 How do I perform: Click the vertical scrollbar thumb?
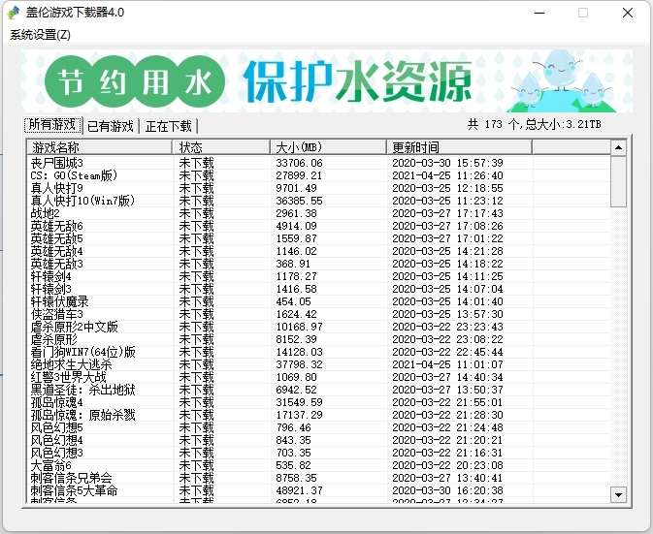coord(618,181)
